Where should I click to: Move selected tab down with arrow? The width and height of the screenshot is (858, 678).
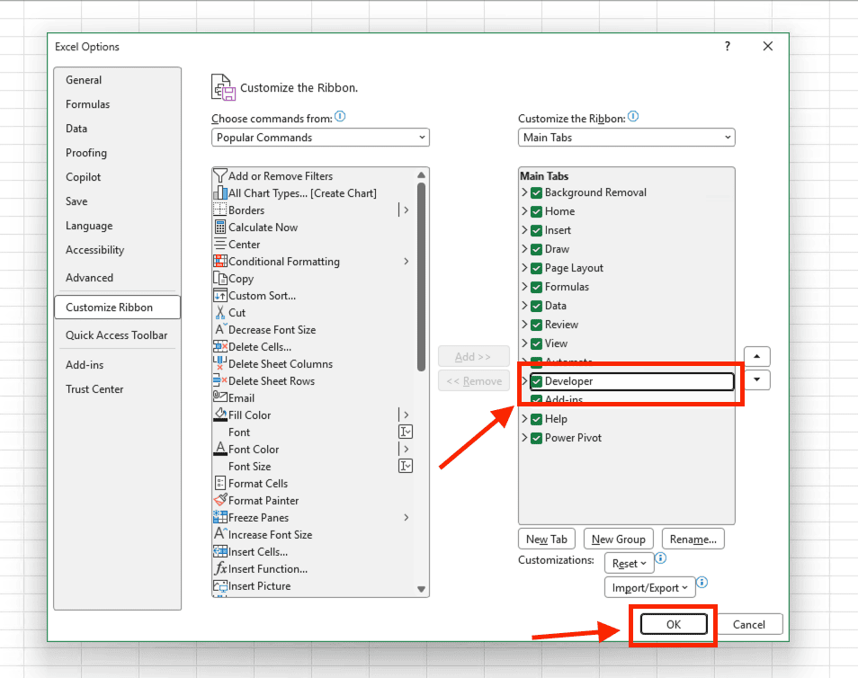[x=756, y=379]
